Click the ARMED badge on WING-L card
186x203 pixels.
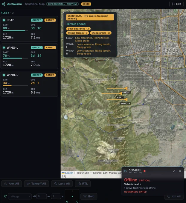coord(50,48)
